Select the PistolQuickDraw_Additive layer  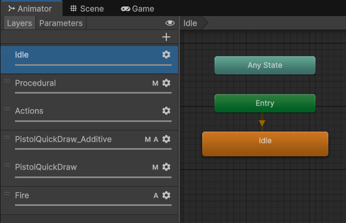[x=89, y=144]
